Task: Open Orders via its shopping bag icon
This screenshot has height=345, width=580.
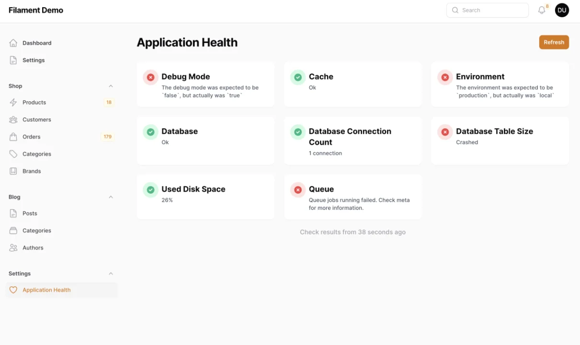Action: point(13,137)
